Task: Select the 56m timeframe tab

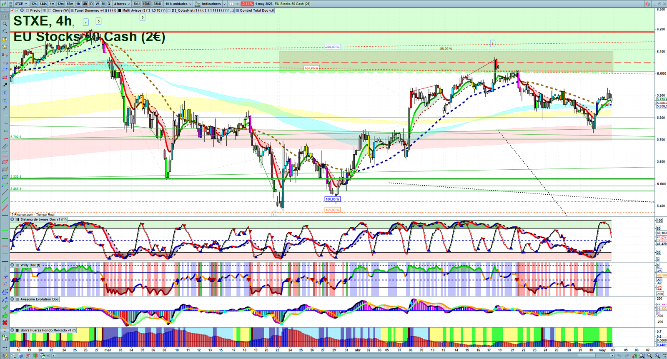Action: coord(70,4)
